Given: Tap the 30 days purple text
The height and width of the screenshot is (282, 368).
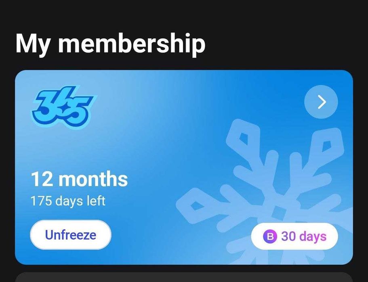Looking at the screenshot, I should coord(304,236).
